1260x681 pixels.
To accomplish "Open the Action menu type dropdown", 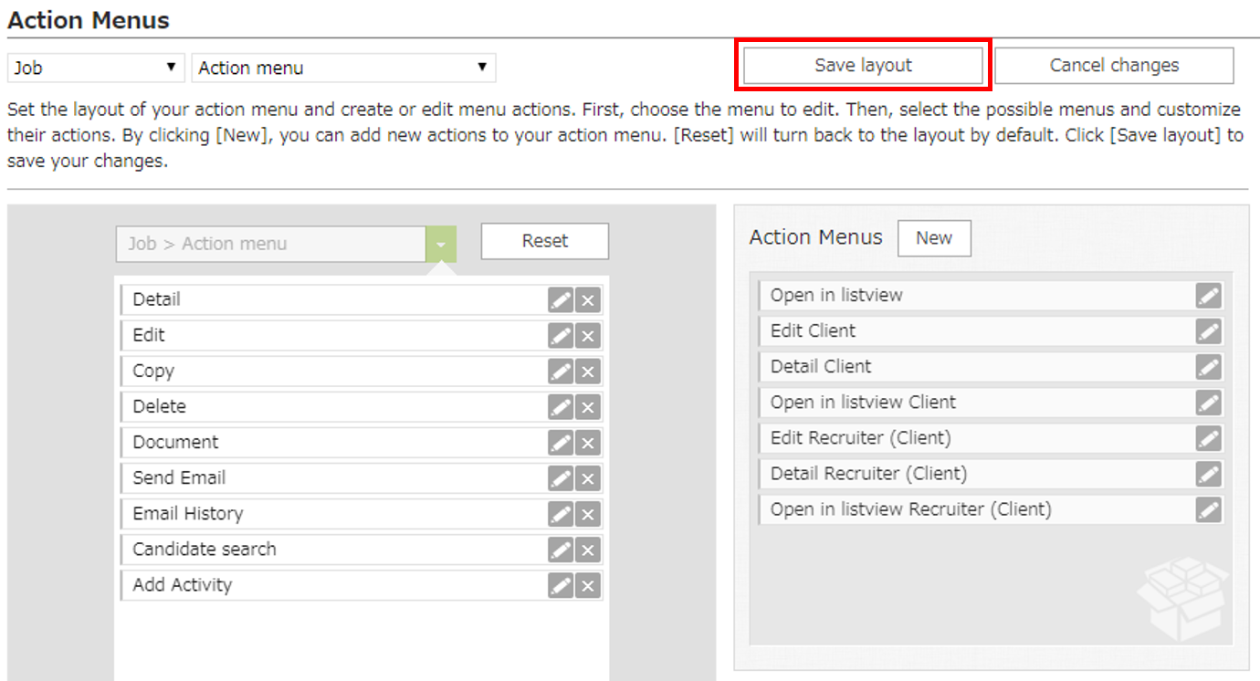I will tap(342, 67).
